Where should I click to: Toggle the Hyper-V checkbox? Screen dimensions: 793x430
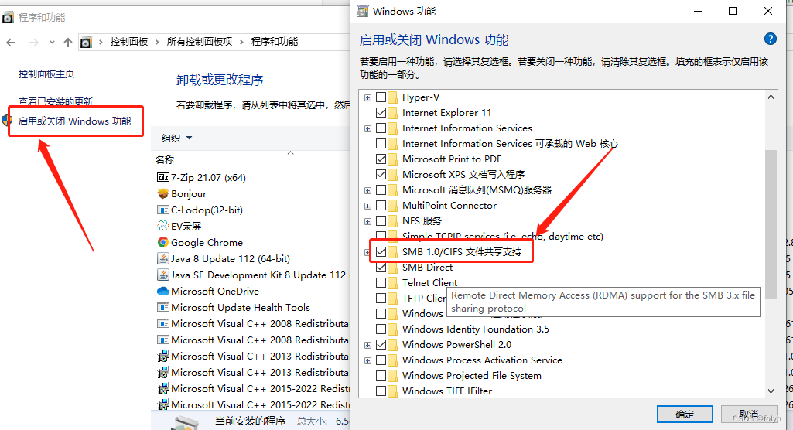tap(381, 97)
